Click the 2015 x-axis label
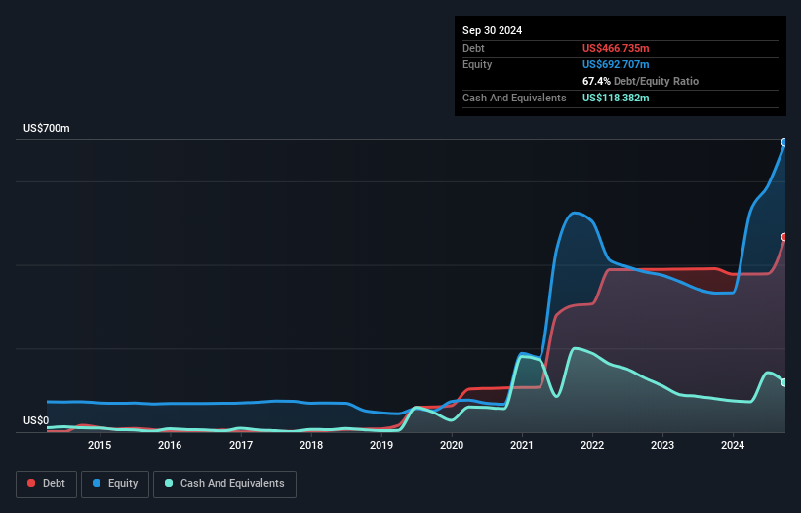The height and width of the screenshot is (513, 801). [100, 445]
